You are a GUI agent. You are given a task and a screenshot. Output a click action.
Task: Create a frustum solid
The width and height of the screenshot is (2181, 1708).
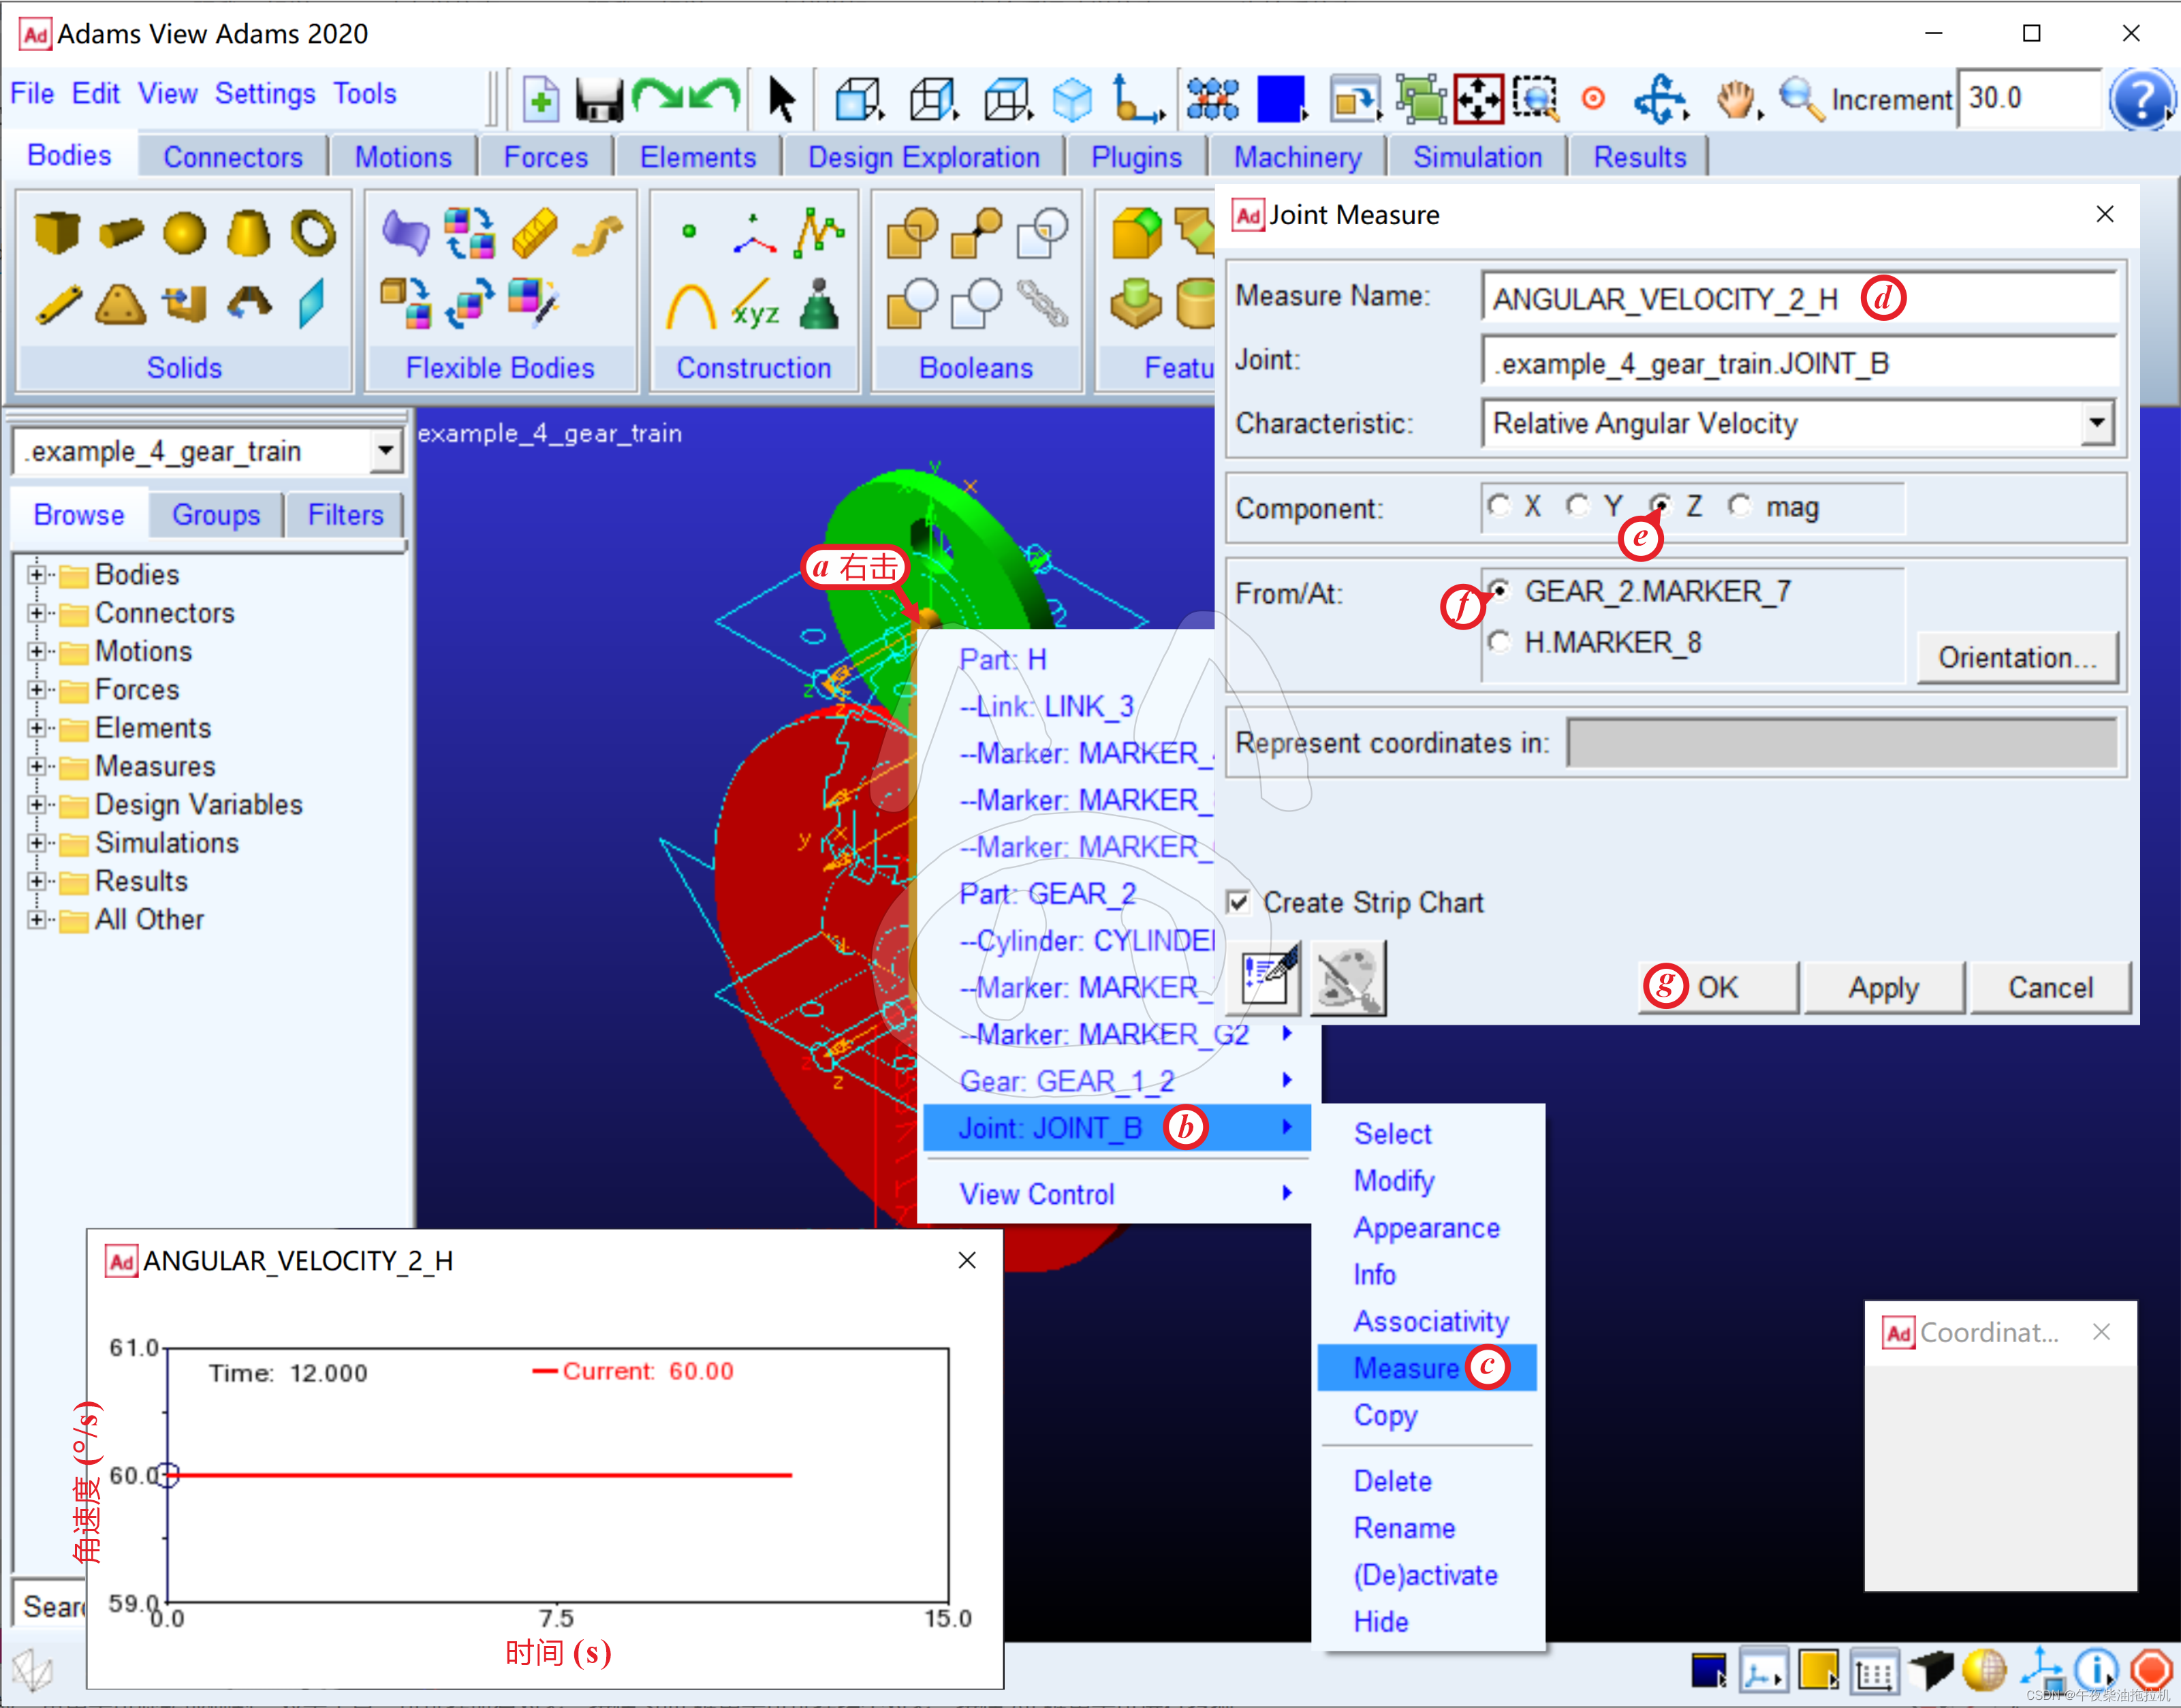248,232
